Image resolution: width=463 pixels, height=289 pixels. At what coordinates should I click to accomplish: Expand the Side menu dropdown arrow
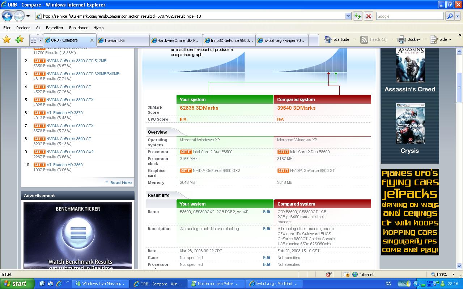tap(450, 39)
